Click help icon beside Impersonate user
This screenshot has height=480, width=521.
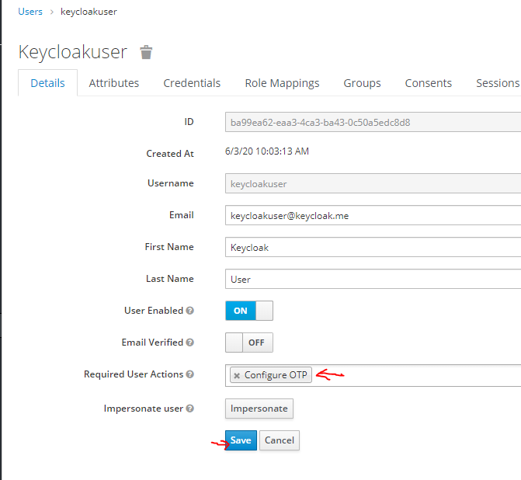(190, 409)
